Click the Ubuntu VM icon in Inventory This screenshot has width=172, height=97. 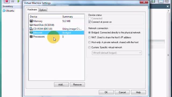pos(4,11)
